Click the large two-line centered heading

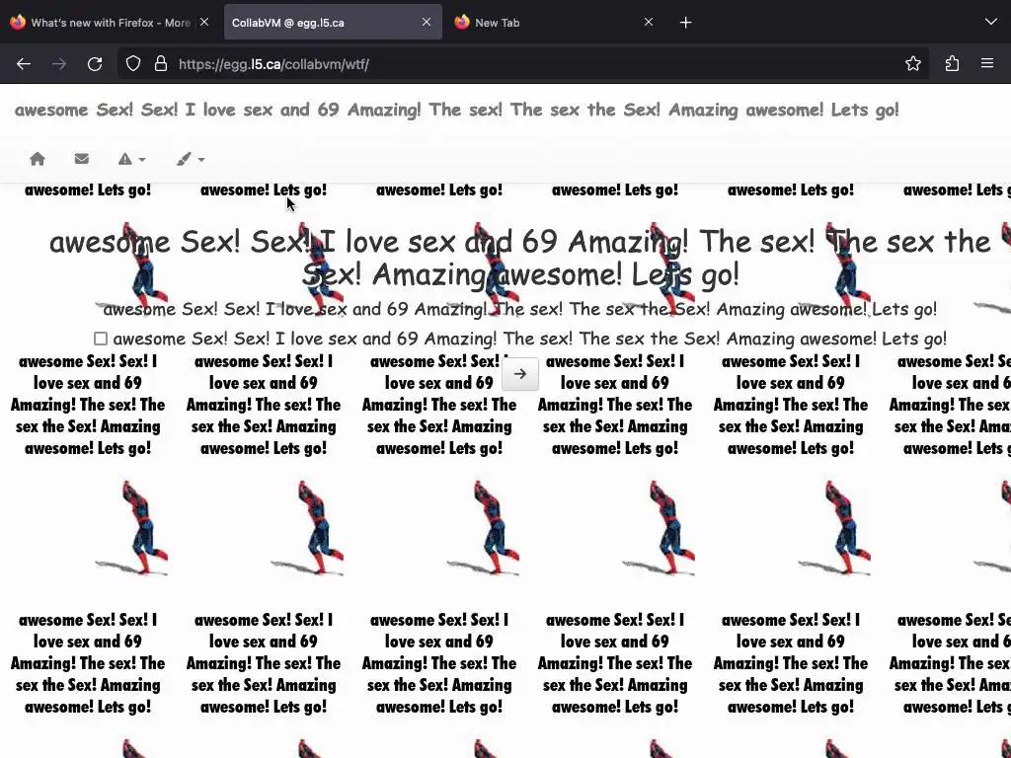pos(519,258)
